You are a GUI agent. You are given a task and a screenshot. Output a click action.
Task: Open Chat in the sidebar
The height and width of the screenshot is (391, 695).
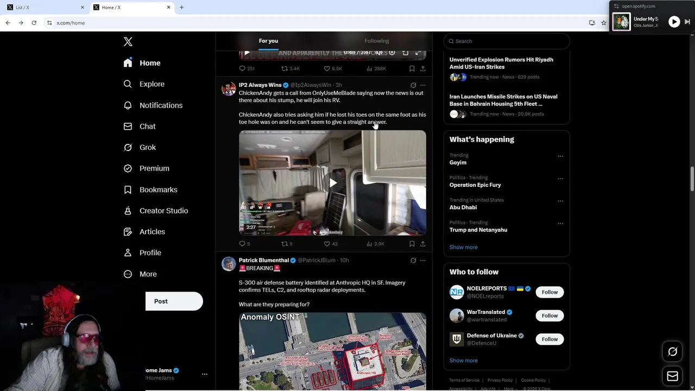(x=139, y=126)
